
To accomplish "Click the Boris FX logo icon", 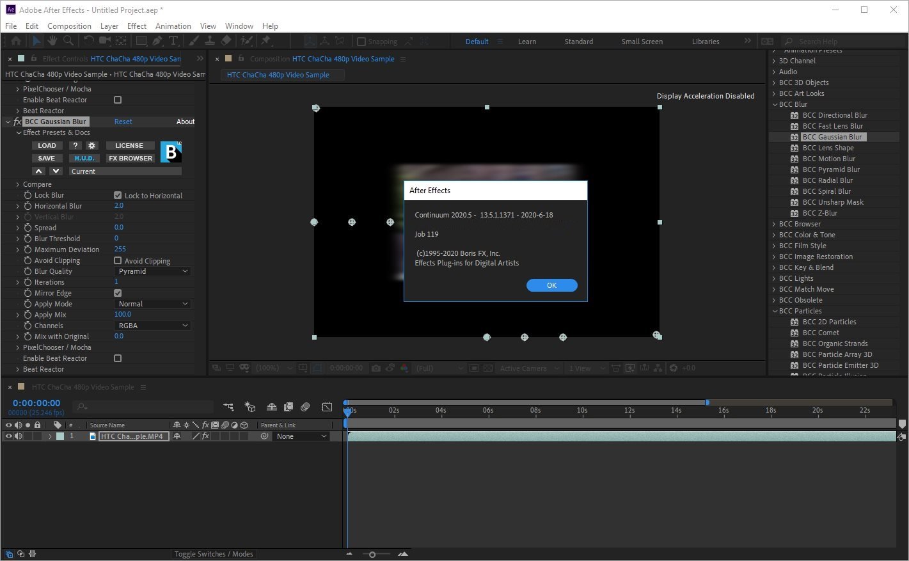I will [171, 152].
